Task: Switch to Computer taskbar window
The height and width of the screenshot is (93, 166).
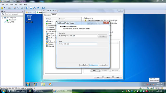Action: click(x=43, y=91)
